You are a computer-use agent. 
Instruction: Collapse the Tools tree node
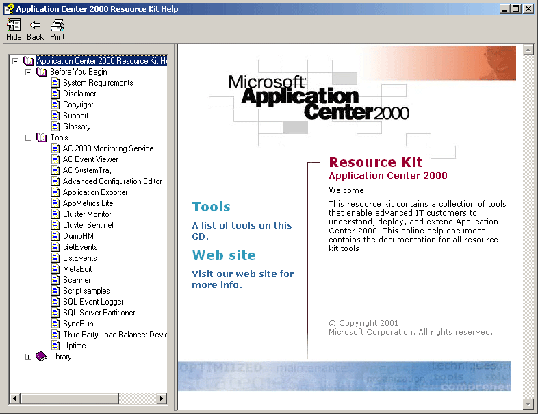pos(28,138)
